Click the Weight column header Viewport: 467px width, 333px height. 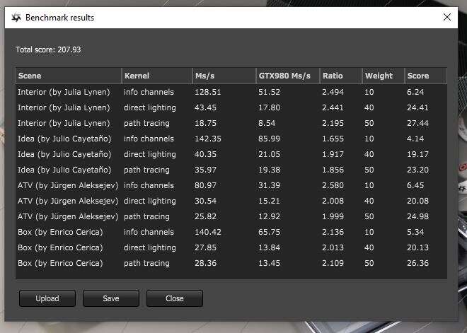coord(384,76)
